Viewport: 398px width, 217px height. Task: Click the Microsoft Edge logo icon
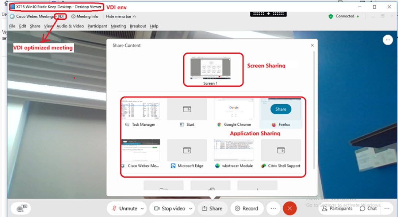click(x=173, y=166)
